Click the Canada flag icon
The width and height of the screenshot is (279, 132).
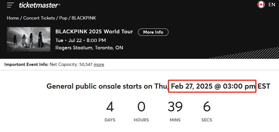(x=261, y=5)
